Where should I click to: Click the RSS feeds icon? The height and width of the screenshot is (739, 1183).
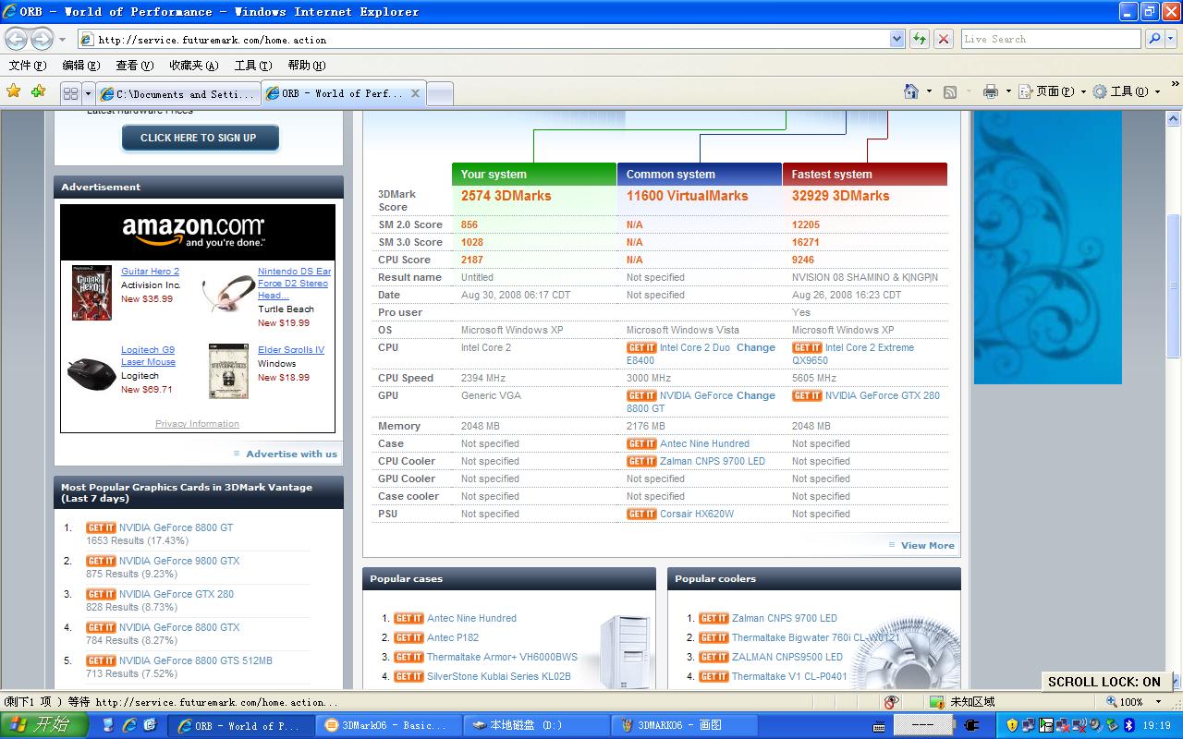pyautogui.click(x=950, y=91)
